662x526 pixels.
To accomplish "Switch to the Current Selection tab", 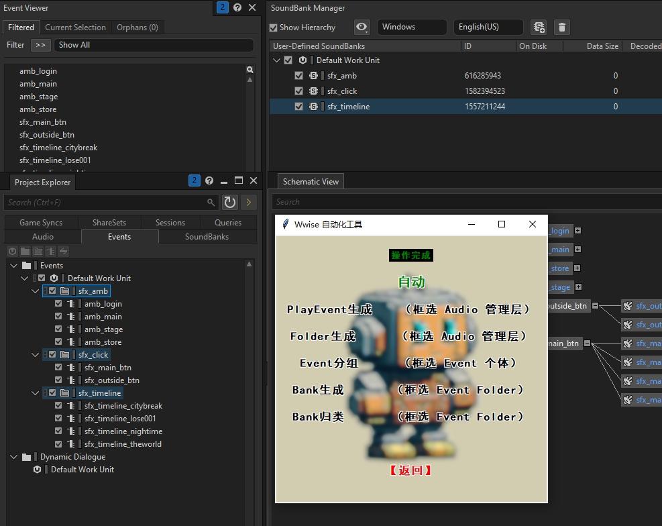I will (x=76, y=28).
